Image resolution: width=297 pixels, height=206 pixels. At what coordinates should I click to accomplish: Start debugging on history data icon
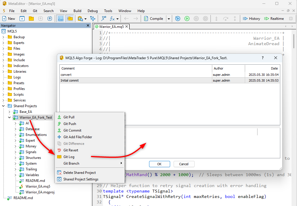[x=178, y=18]
